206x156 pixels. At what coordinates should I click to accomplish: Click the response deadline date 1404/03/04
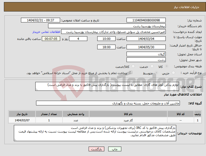click(146, 39)
